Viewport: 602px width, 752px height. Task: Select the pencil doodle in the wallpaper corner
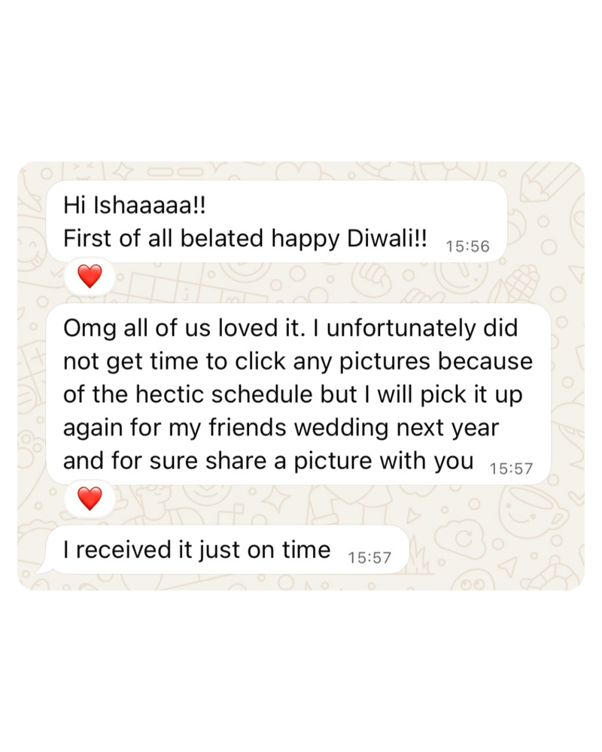click(x=549, y=183)
